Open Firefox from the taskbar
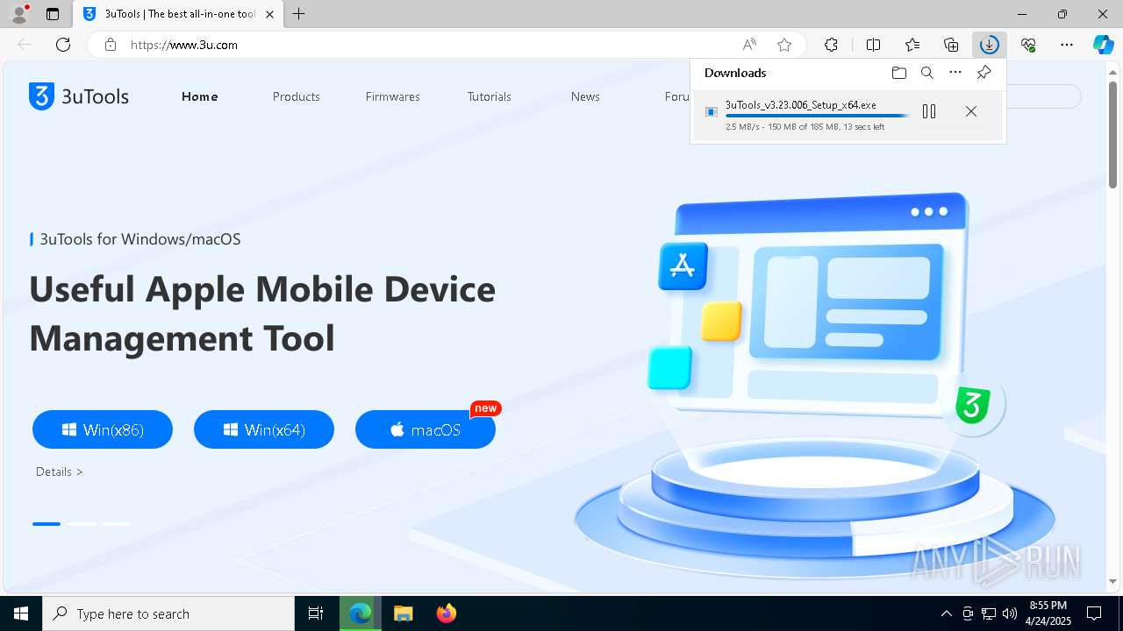 point(446,613)
